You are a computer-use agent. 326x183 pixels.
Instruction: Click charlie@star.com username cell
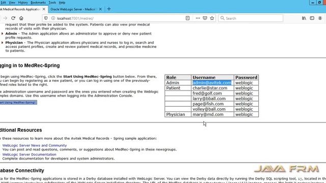pos(212,88)
